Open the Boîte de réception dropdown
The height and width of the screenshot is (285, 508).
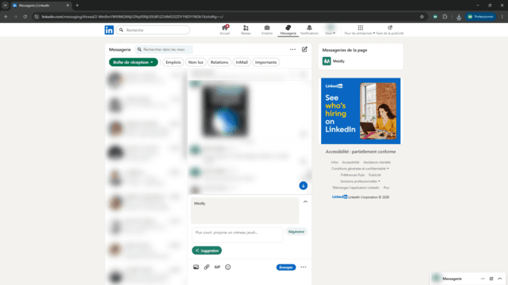tap(133, 62)
